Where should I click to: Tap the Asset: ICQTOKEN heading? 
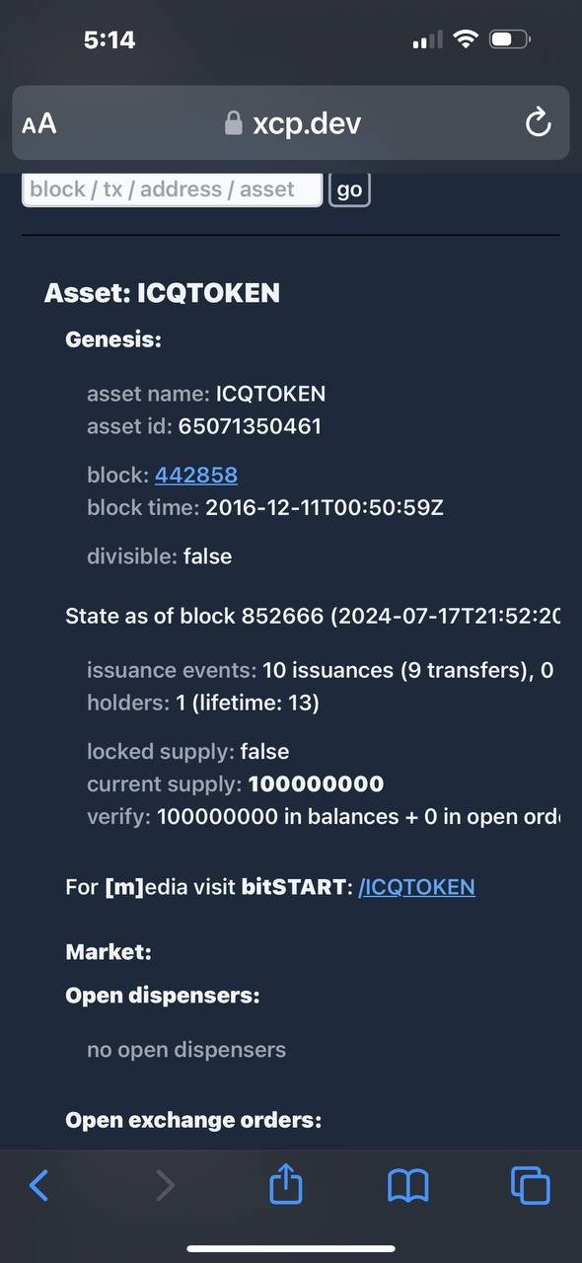[163, 293]
